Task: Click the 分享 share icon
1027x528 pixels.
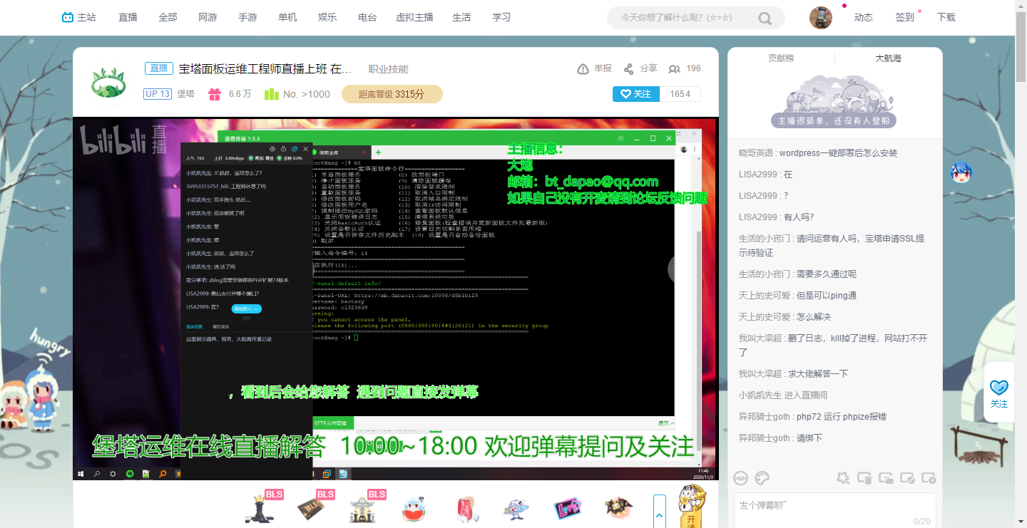Action: pos(628,69)
